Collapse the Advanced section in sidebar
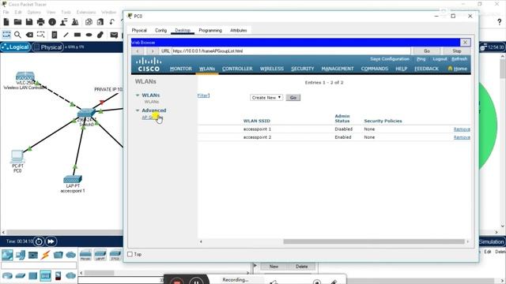This screenshot has width=506, height=284. click(x=138, y=110)
